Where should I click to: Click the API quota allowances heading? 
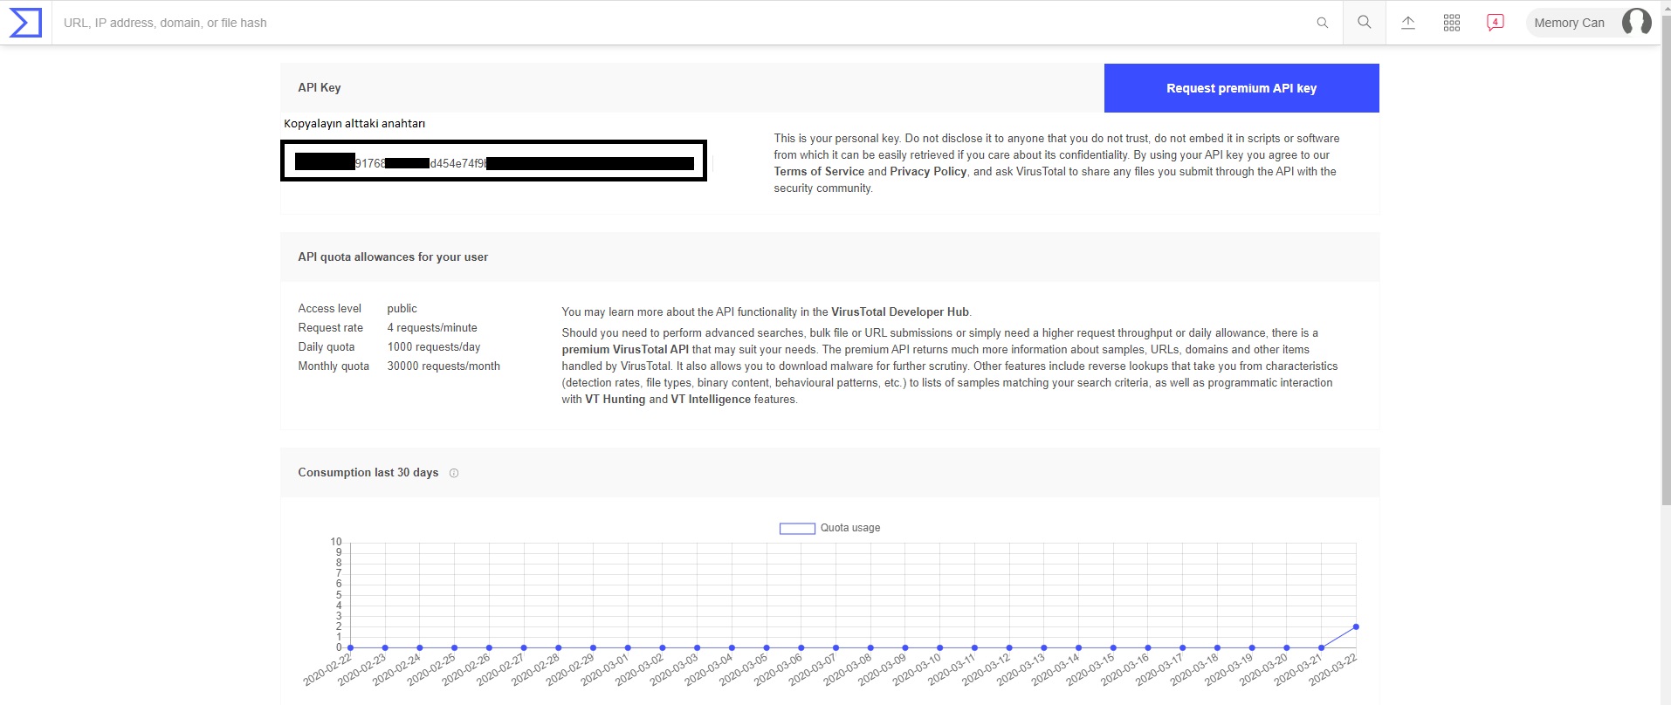pos(393,257)
